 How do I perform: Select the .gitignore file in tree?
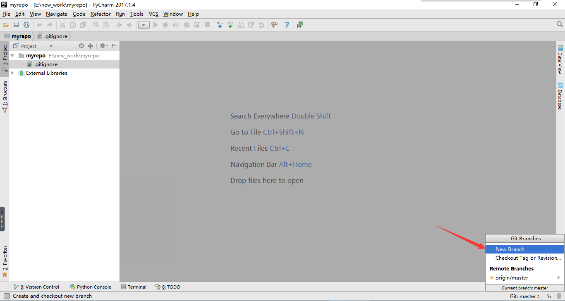65,64
